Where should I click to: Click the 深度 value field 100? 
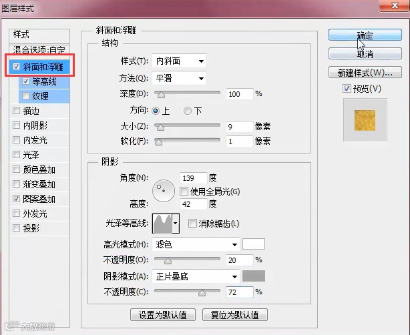pos(240,94)
